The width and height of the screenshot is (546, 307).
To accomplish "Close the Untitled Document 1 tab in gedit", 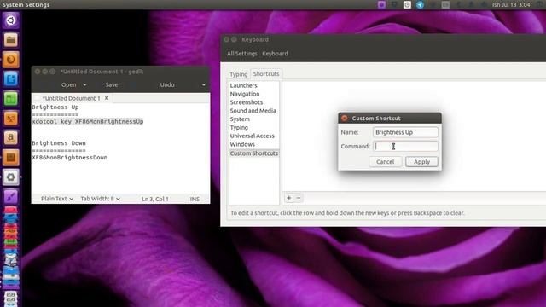I will pos(107,98).
